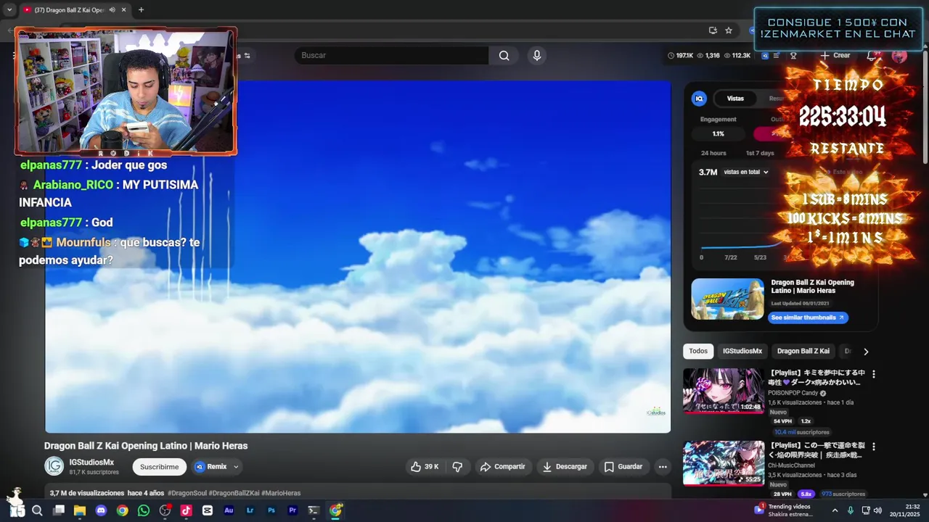Activate voice search microphone icon
Image resolution: width=929 pixels, height=522 pixels.
(x=536, y=56)
